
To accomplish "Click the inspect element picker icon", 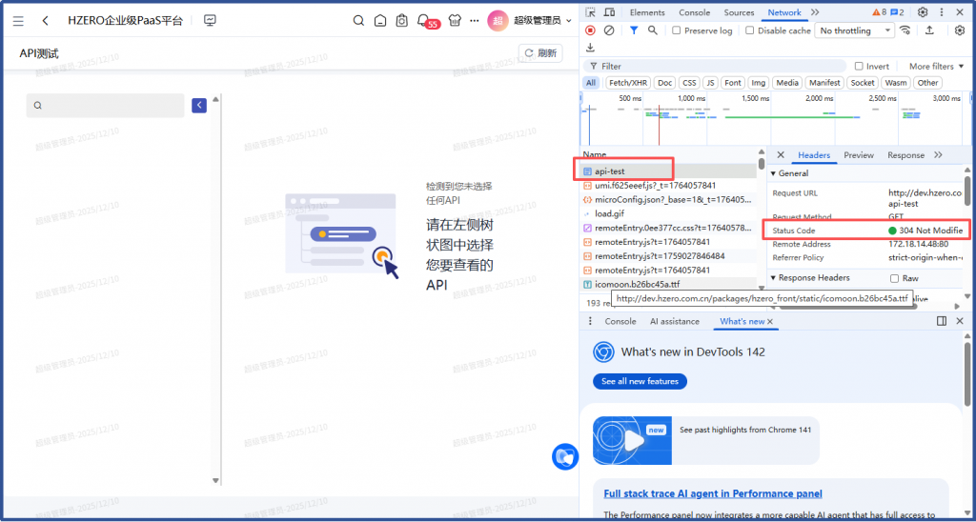I will click(591, 12).
